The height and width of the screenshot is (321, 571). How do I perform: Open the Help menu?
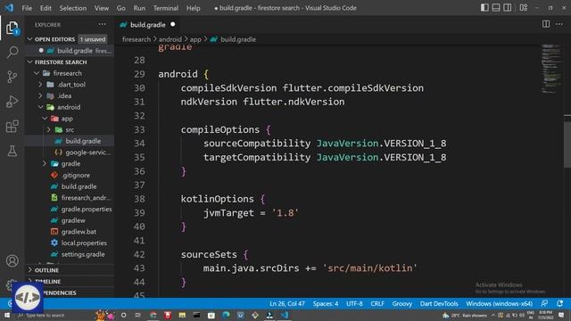point(193,8)
